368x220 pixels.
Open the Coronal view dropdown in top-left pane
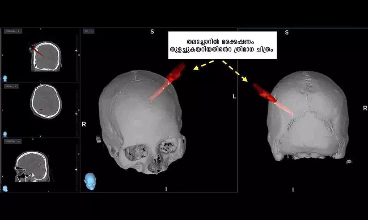tap(13, 31)
